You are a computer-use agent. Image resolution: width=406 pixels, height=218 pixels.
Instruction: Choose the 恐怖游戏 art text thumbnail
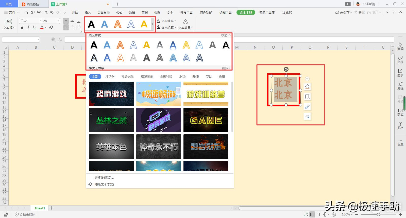point(111,94)
